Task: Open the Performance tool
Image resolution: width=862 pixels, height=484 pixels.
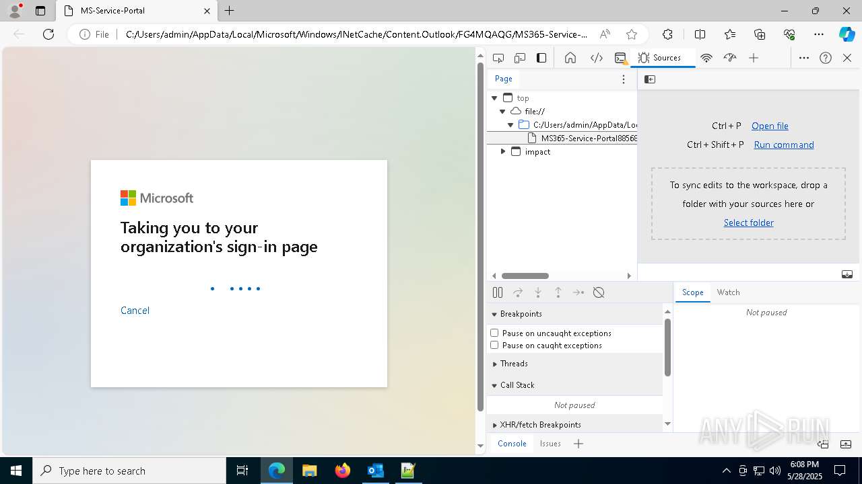Action: pos(730,58)
